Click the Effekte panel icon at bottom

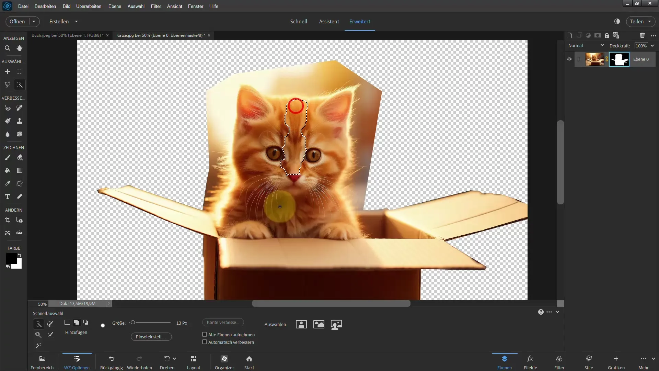[x=530, y=361]
